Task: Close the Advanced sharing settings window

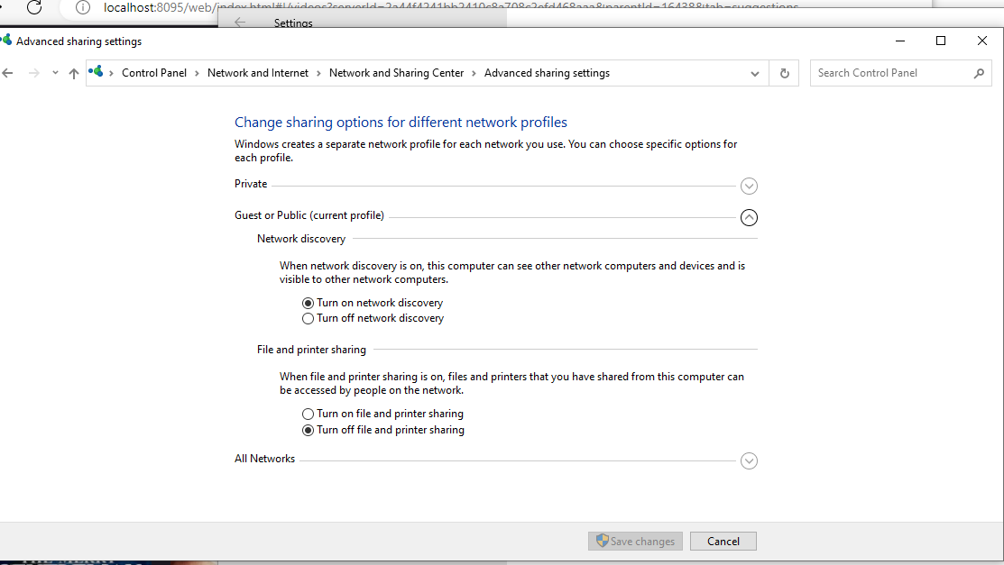Action: click(x=982, y=41)
